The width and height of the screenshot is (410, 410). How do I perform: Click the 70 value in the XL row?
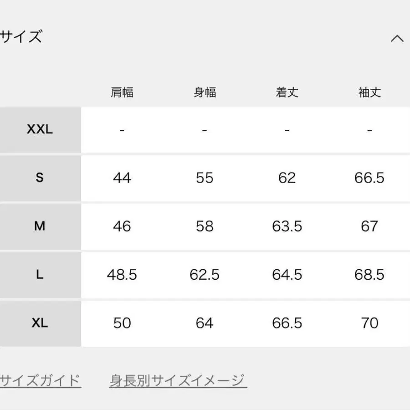pos(369,323)
